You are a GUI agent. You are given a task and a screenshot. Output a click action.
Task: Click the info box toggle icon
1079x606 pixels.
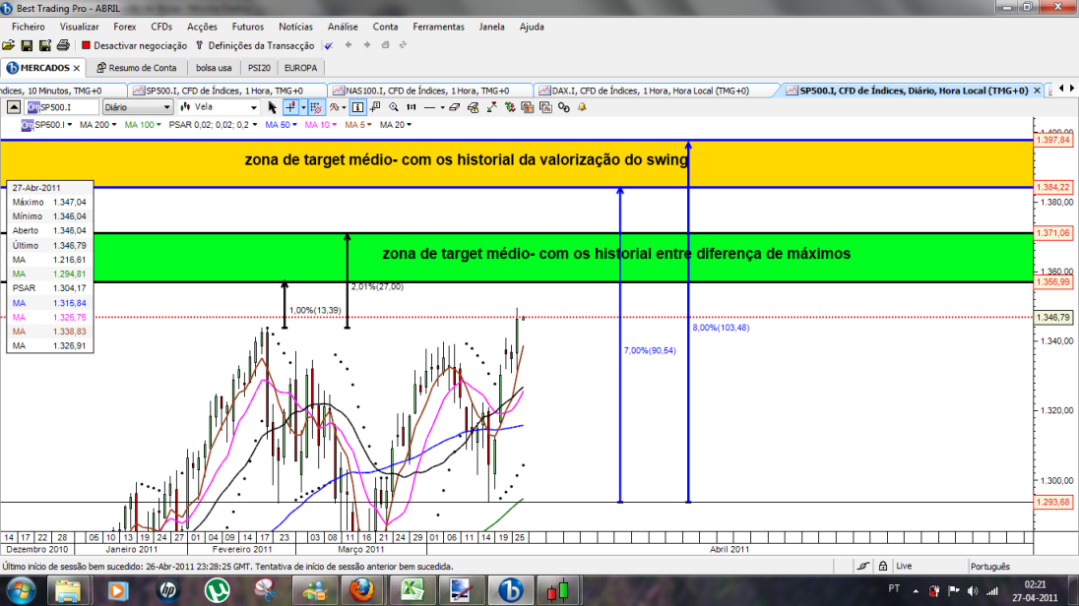click(x=357, y=107)
